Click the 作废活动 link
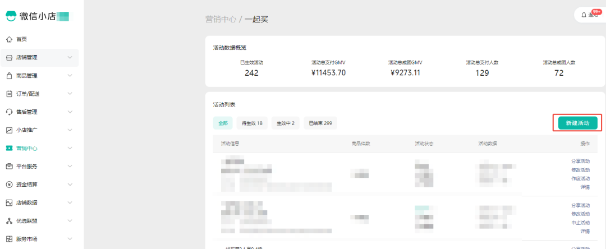This screenshot has width=606, height=249. click(580, 178)
